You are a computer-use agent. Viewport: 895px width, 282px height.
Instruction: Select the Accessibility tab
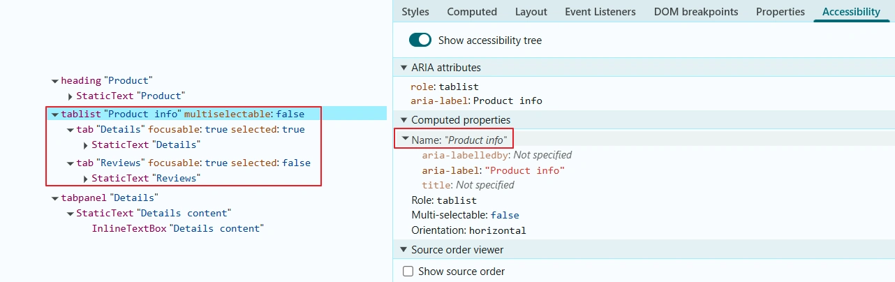[851, 12]
